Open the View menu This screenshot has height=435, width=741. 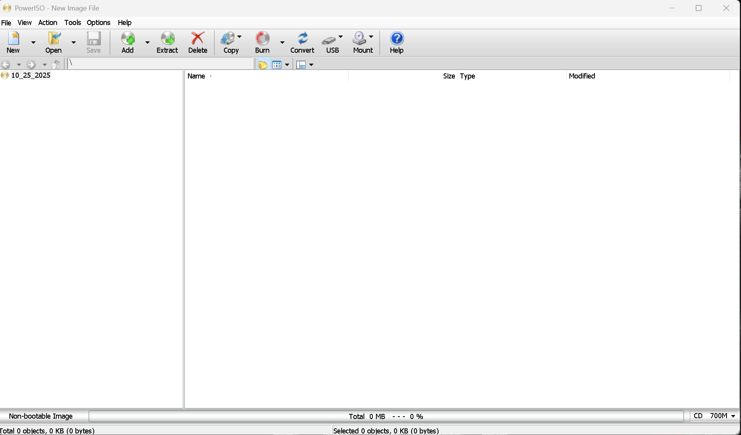click(25, 23)
